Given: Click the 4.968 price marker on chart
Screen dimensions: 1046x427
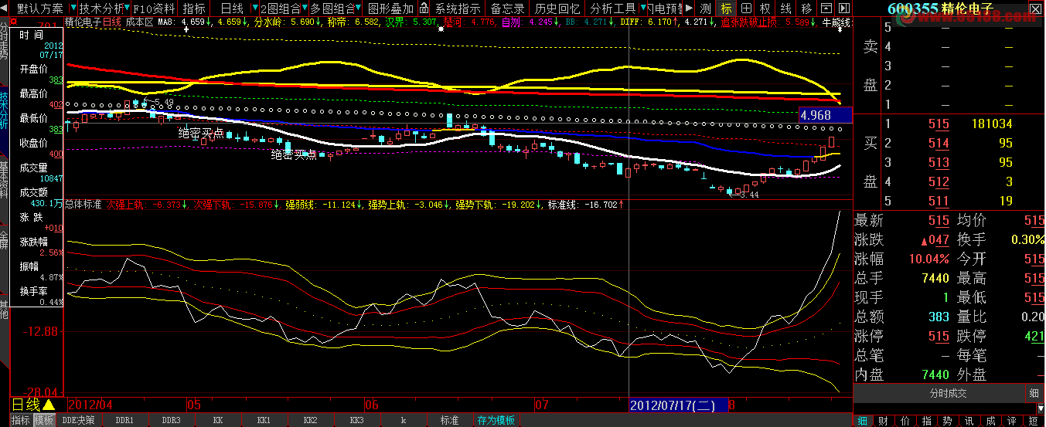Looking at the screenshot, I should 824,115.
